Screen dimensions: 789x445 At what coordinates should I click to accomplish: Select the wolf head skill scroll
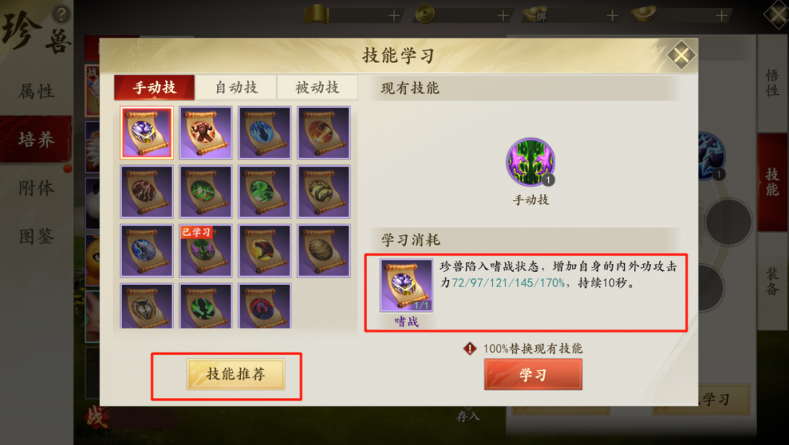146,306
